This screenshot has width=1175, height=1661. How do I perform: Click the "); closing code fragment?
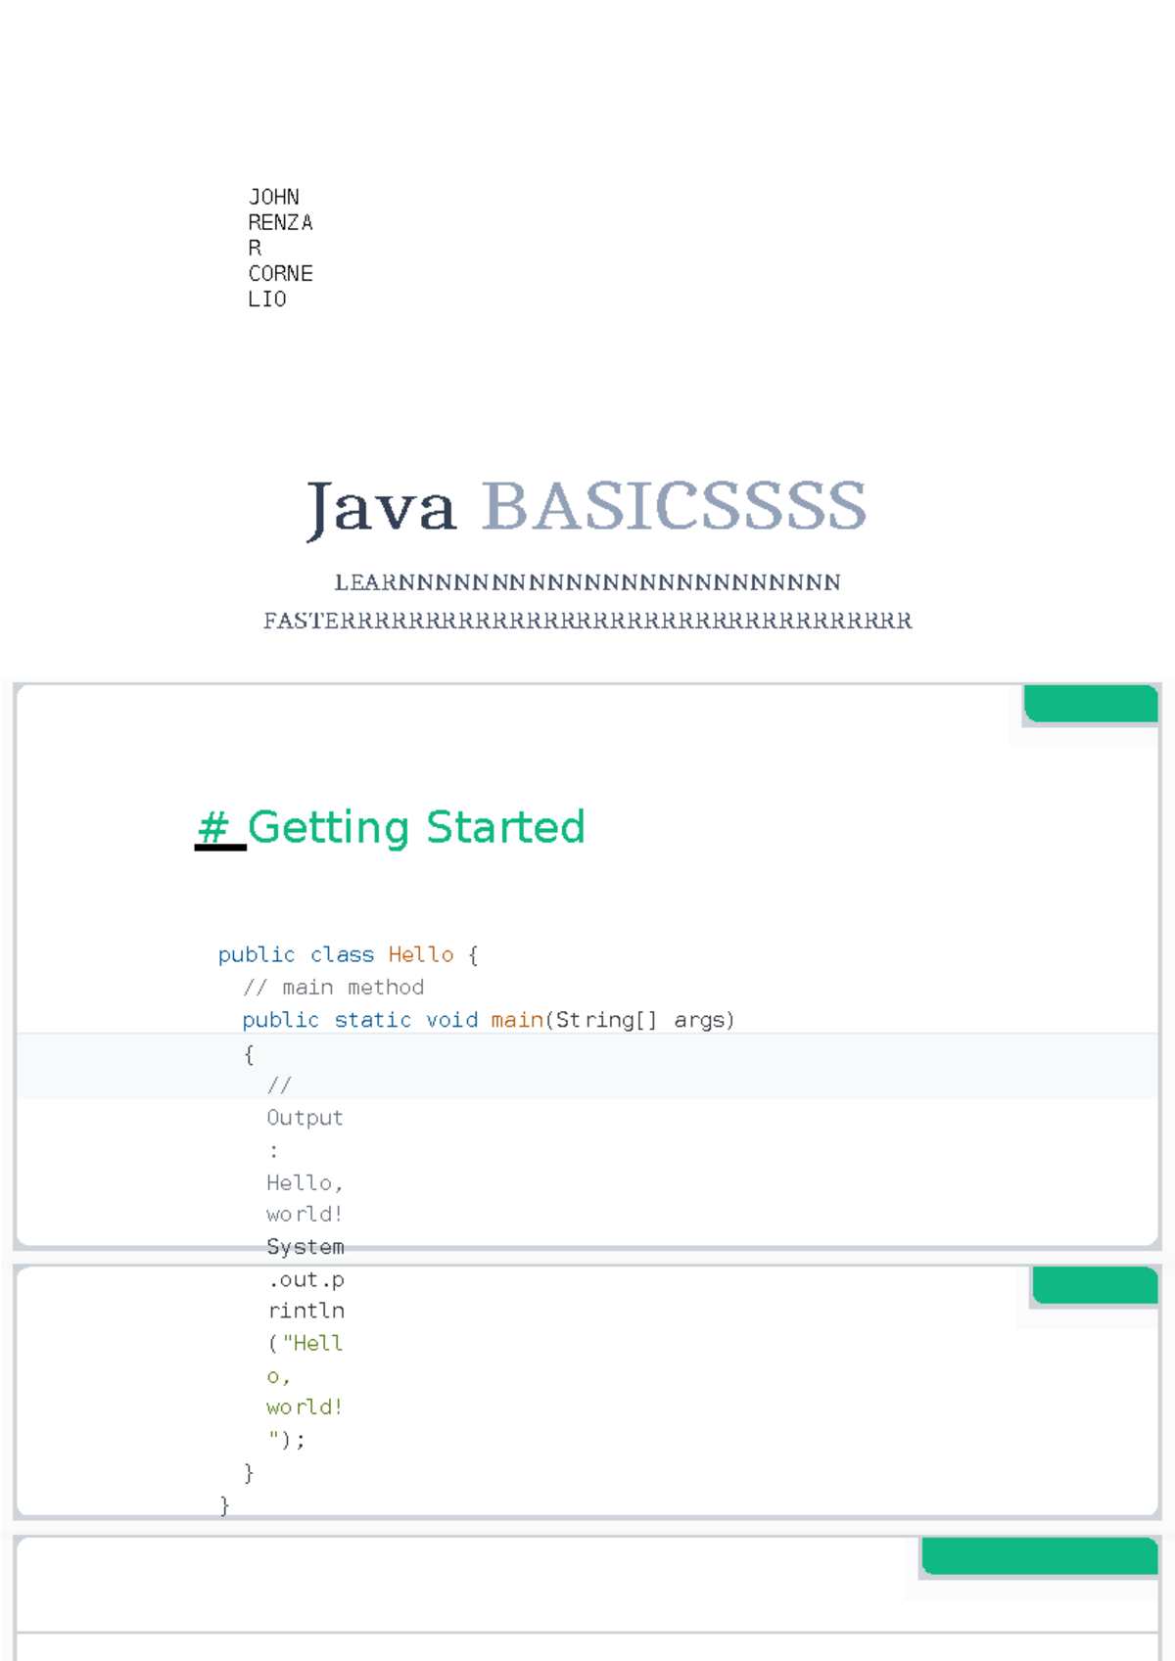pos(287,1440)
